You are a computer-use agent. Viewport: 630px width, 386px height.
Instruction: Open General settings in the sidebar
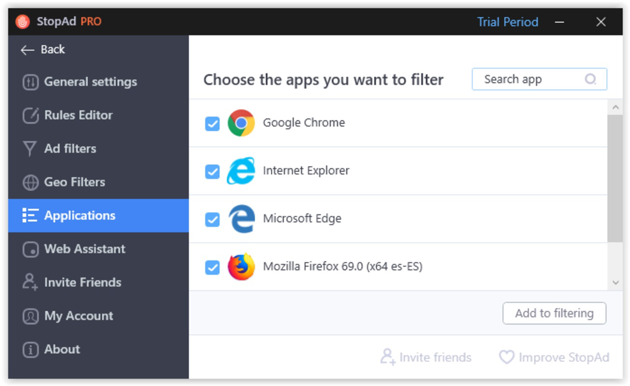click(x=98, y=83)
